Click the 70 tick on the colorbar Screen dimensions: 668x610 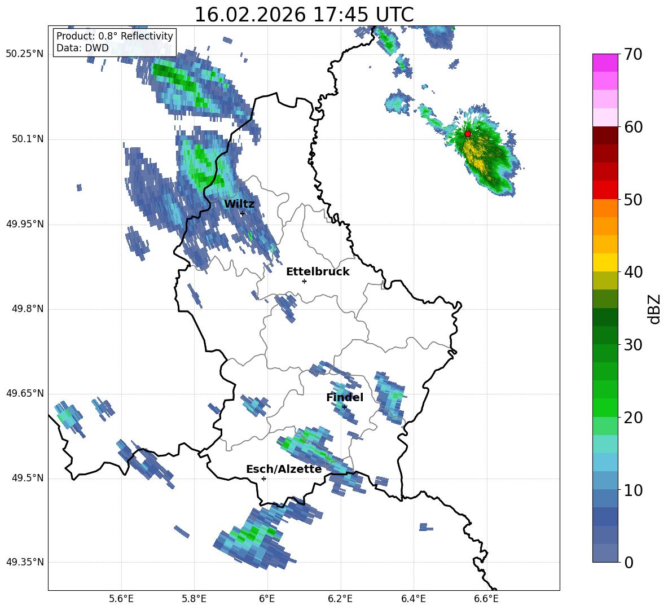pos(633,55)
